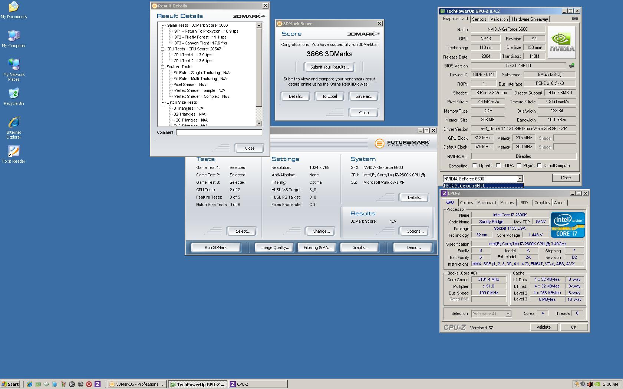This screenshot has width=623, height=389.
Task: Click the red power quick launch icon
Action: coord(89,384)
